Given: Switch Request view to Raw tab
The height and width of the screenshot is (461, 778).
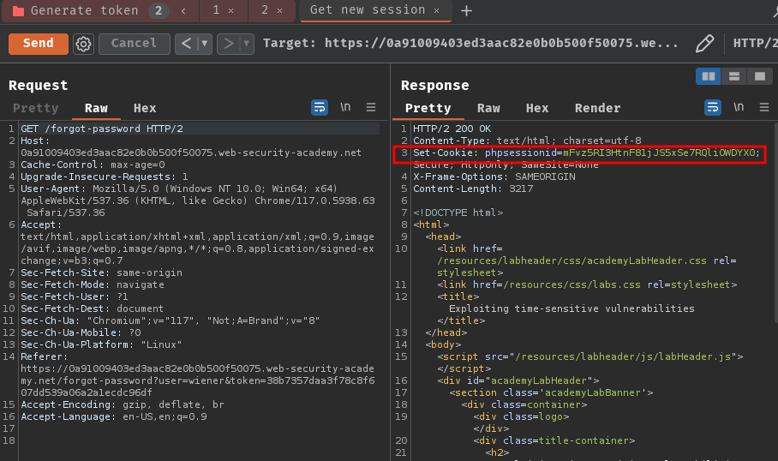Looking at the screenshot, I should point(96,108).
